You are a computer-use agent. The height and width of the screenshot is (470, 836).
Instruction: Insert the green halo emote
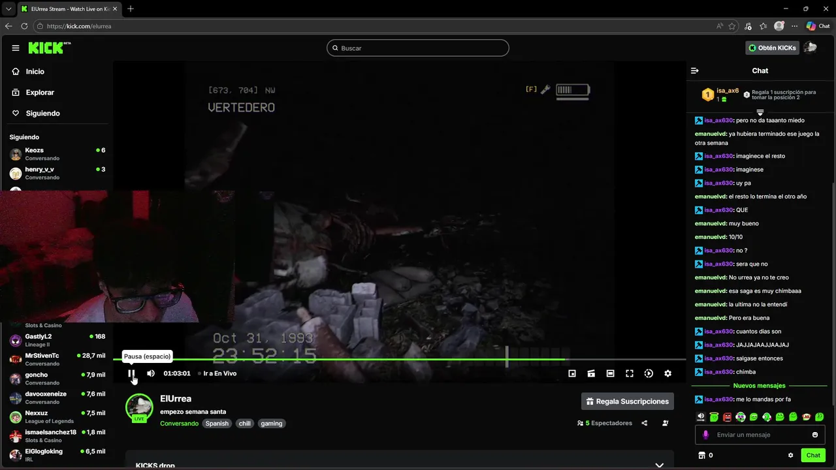click(x=714, y=416)
